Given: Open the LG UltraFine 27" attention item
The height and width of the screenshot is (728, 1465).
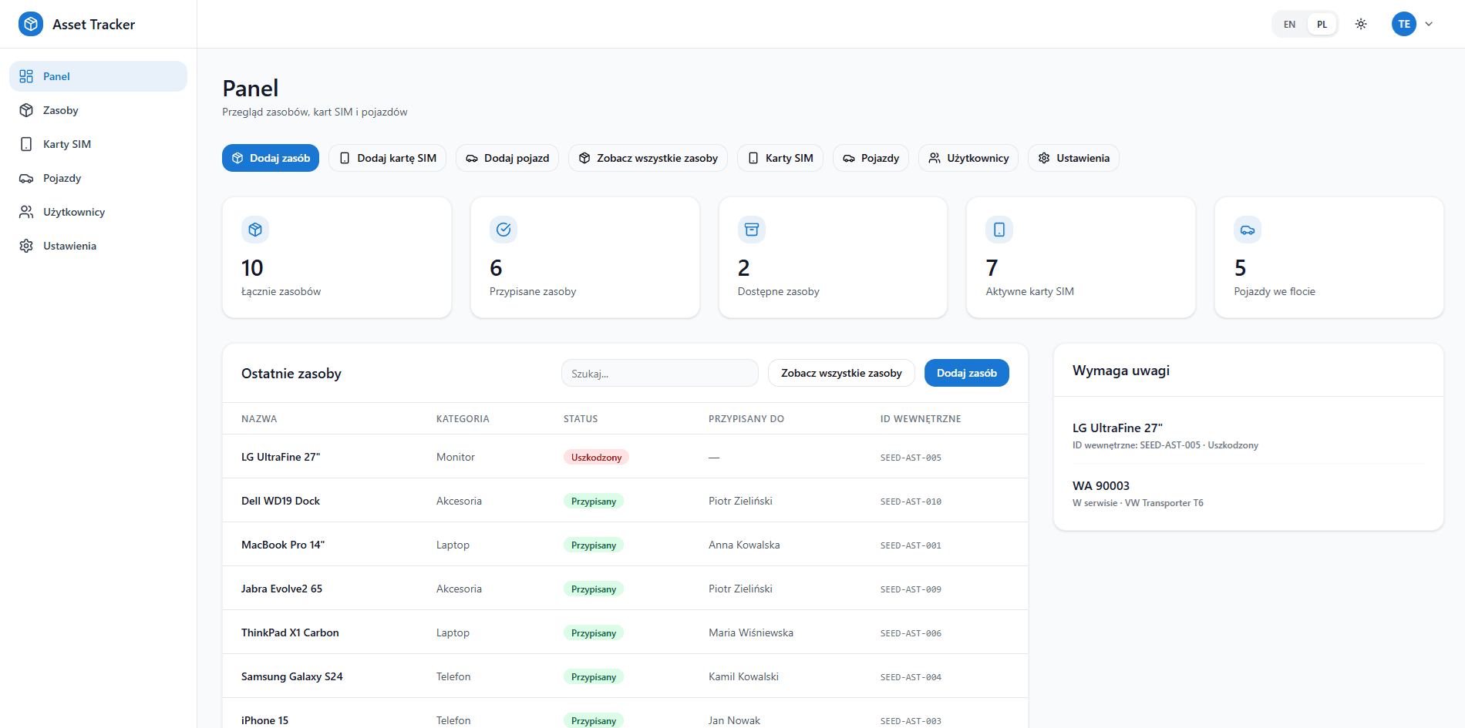Looking at the screenshot, I should coord(1248,435).
